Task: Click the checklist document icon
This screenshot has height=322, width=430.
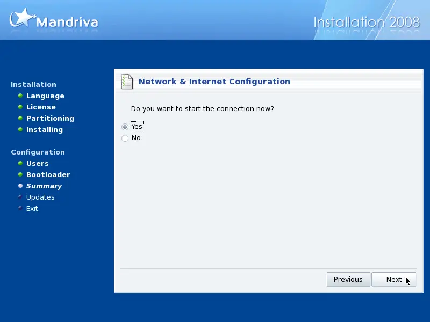Action: [x=127, y=82]
